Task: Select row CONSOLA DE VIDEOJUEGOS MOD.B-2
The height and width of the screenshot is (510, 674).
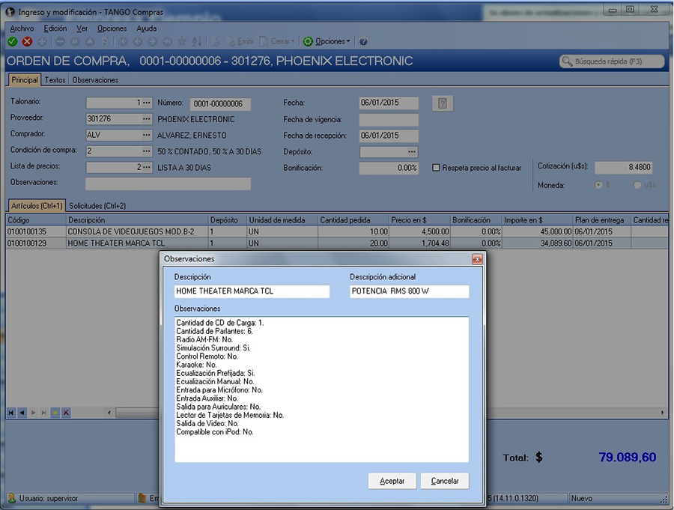Action: (337, 231)
